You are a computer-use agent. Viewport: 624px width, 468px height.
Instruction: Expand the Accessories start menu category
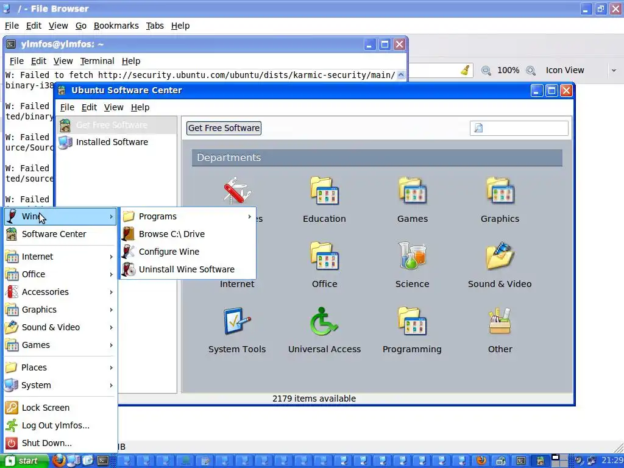tap(60, 292)
